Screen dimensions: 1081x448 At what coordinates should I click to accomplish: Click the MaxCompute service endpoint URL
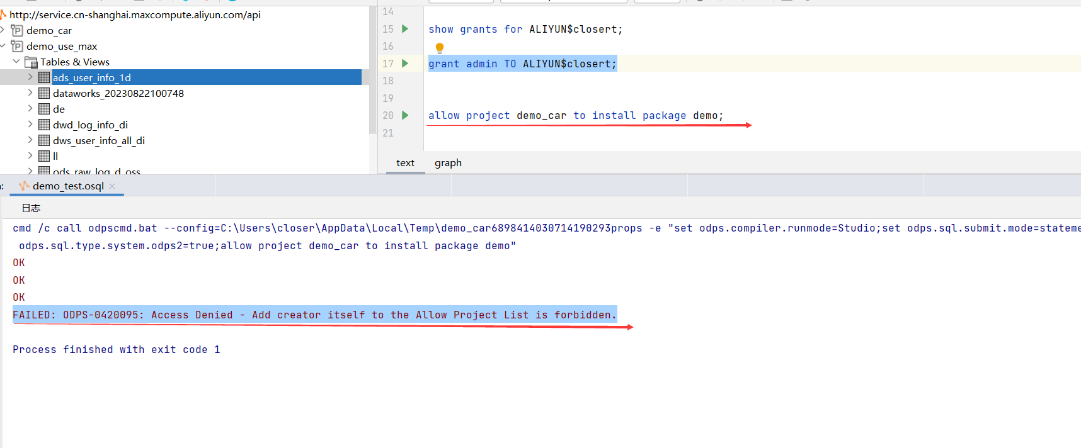coord(135,14)
